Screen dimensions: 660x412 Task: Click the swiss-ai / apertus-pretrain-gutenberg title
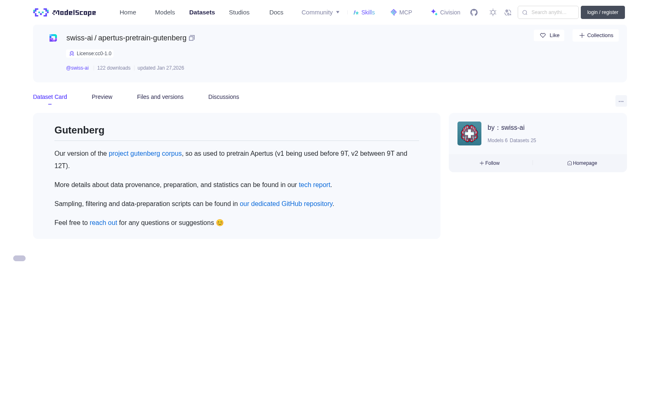click(126, 38)
